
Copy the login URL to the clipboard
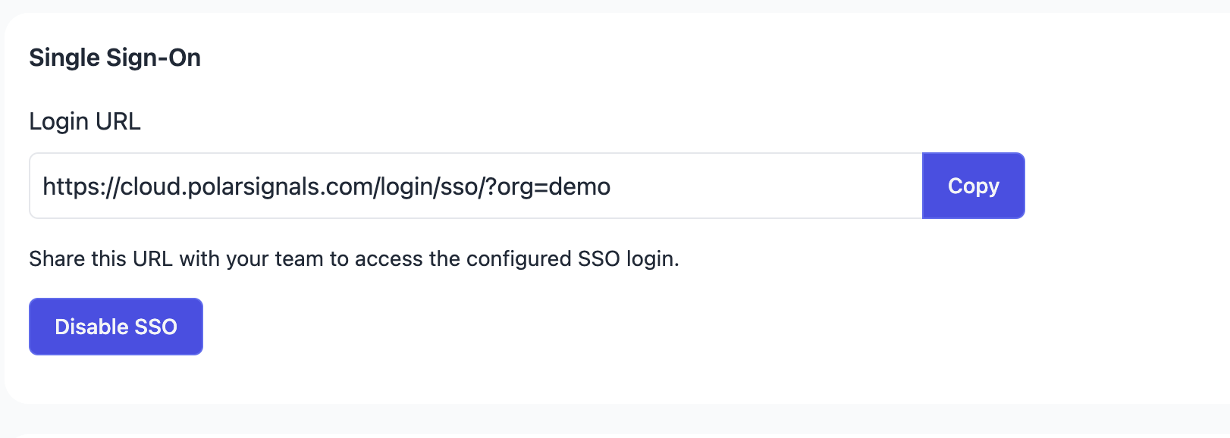tap(973, 186)
